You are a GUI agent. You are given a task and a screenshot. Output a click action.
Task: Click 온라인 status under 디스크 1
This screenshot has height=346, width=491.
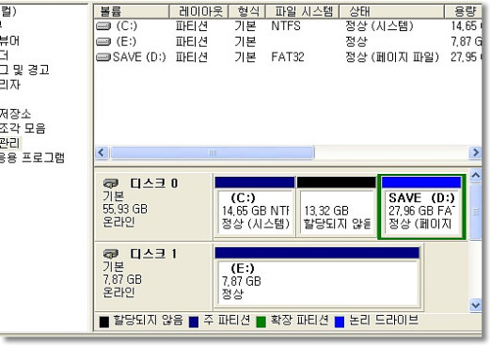pos(119,292)
